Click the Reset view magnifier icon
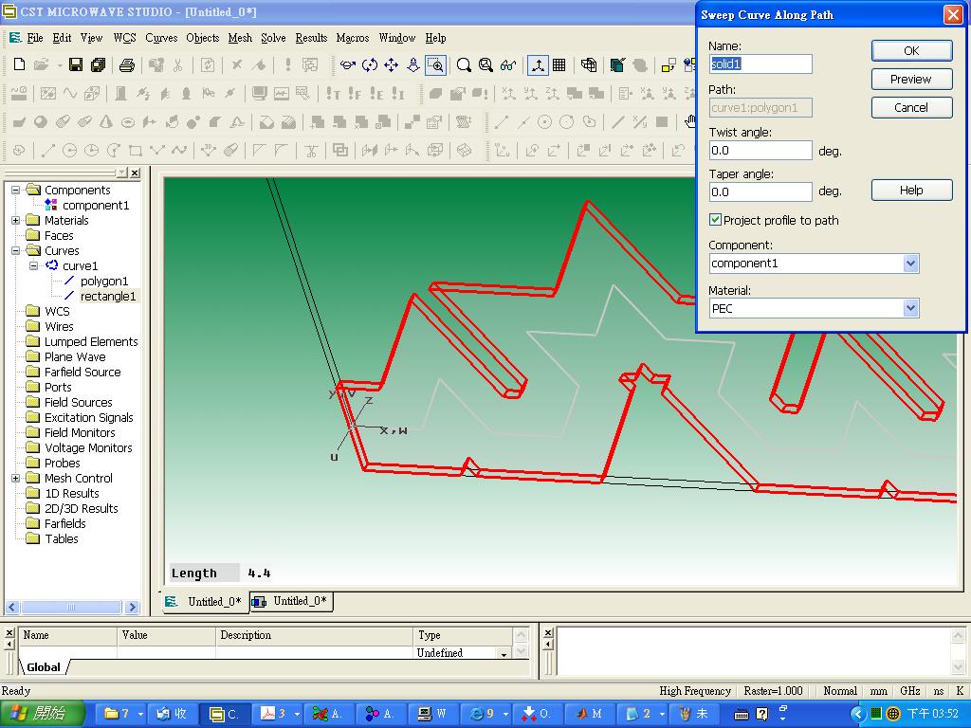Viewport: 971px width, 728px height. click(464, 65)
